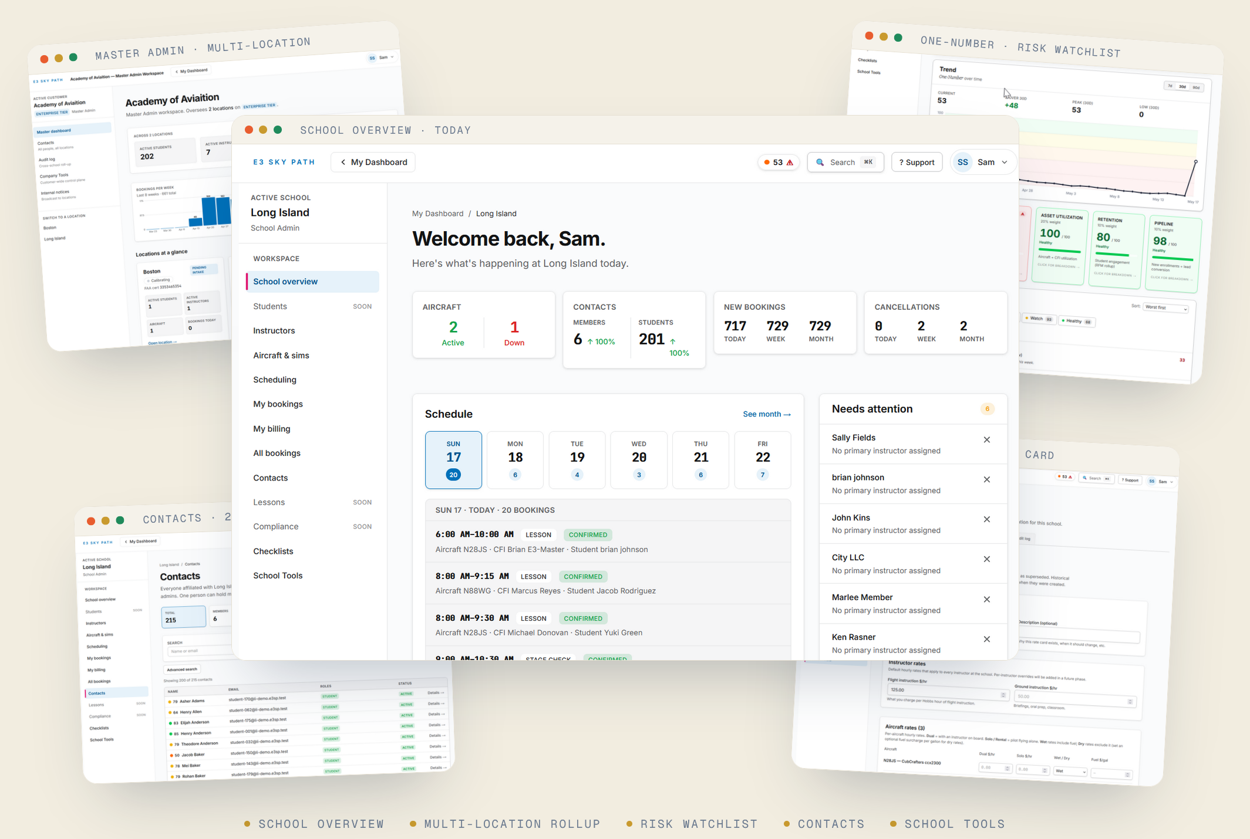Select the TUE 19 schedule day
Image resolution: width=1250 pixels, height=839 pixels.
point(577,460)
